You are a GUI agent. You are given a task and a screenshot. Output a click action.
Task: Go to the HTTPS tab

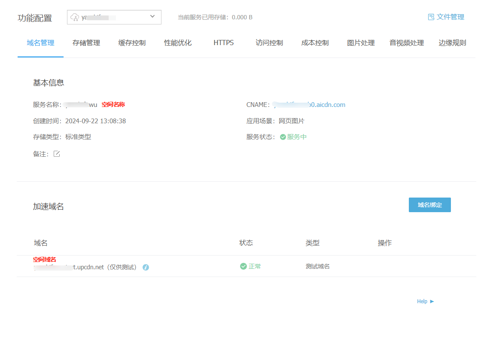(223, 43)
